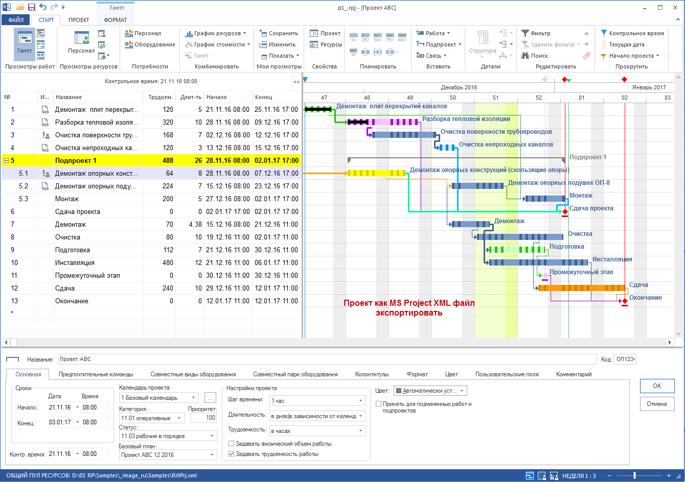Open Базовый план combo box
Image resolution: width=685 pixels, height=482 pixels.
[168, 455]
